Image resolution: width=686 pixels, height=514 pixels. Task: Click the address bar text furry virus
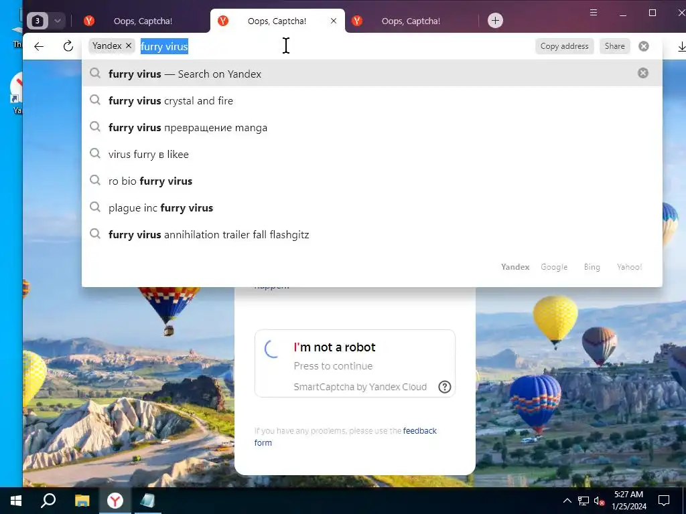coord(164,46)
